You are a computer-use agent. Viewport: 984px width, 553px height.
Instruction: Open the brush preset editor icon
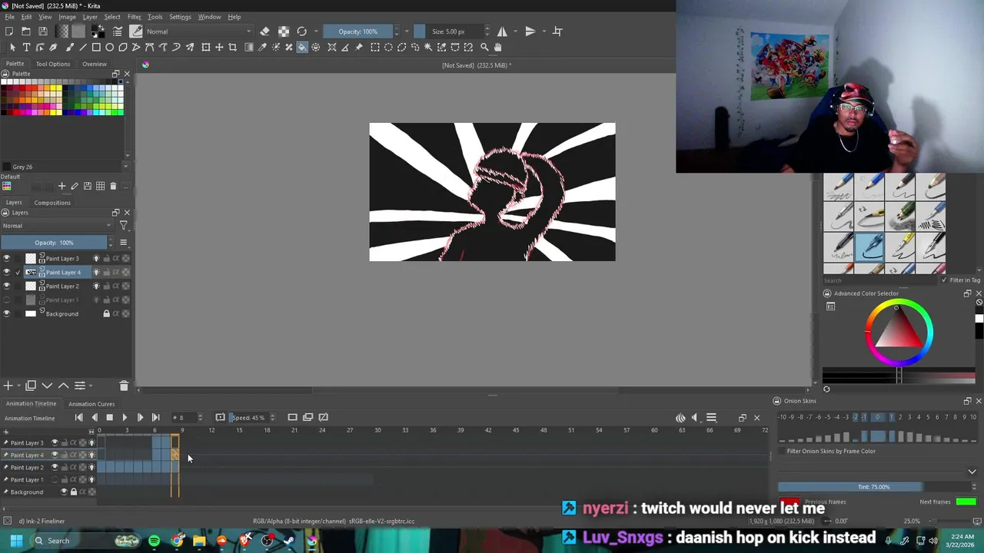118,31
